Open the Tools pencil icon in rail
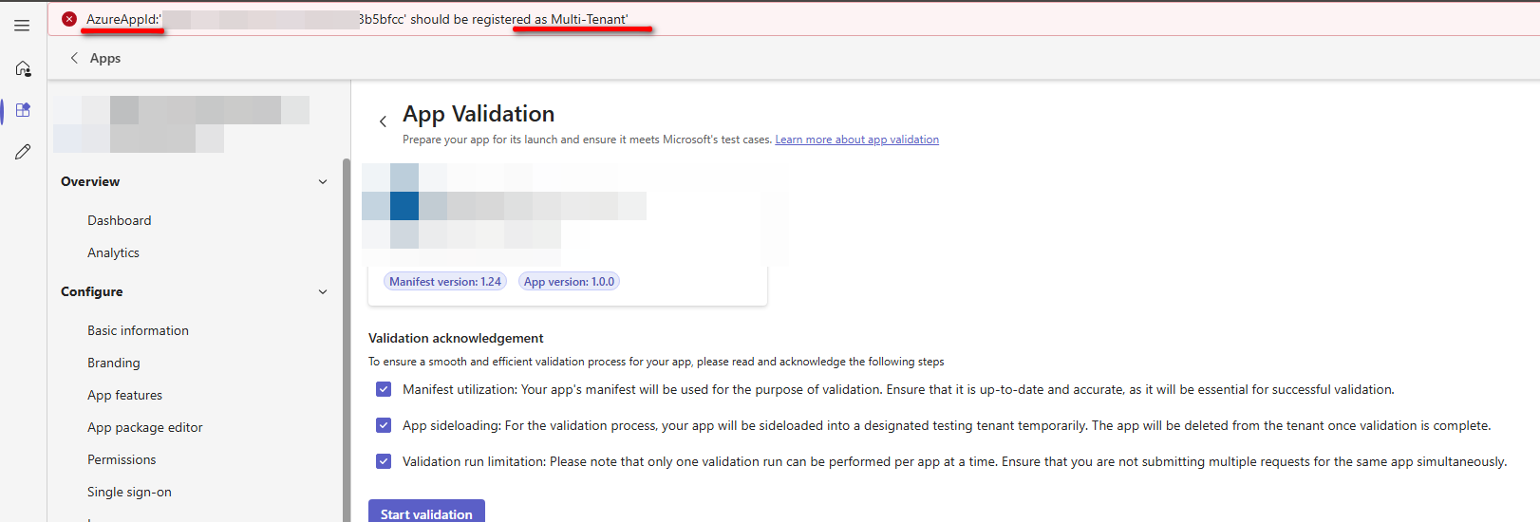Viewport: 1540px width, 522px height. coord(23,152)
